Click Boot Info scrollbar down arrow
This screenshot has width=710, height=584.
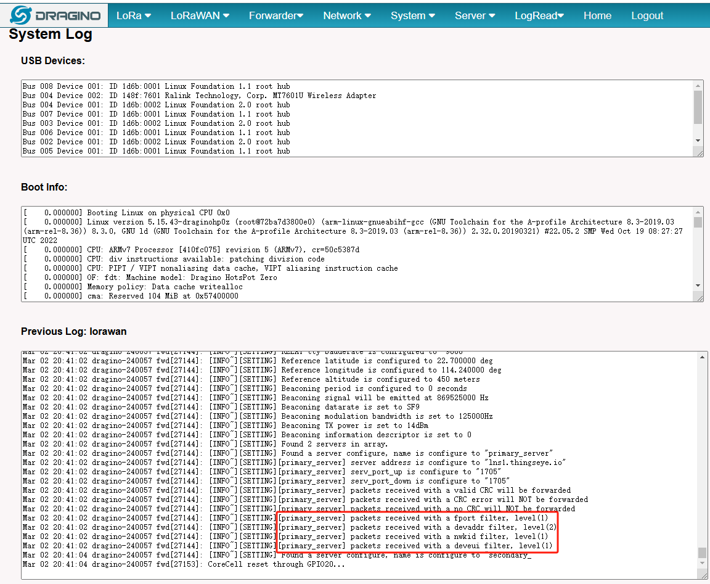pos(698,286)
